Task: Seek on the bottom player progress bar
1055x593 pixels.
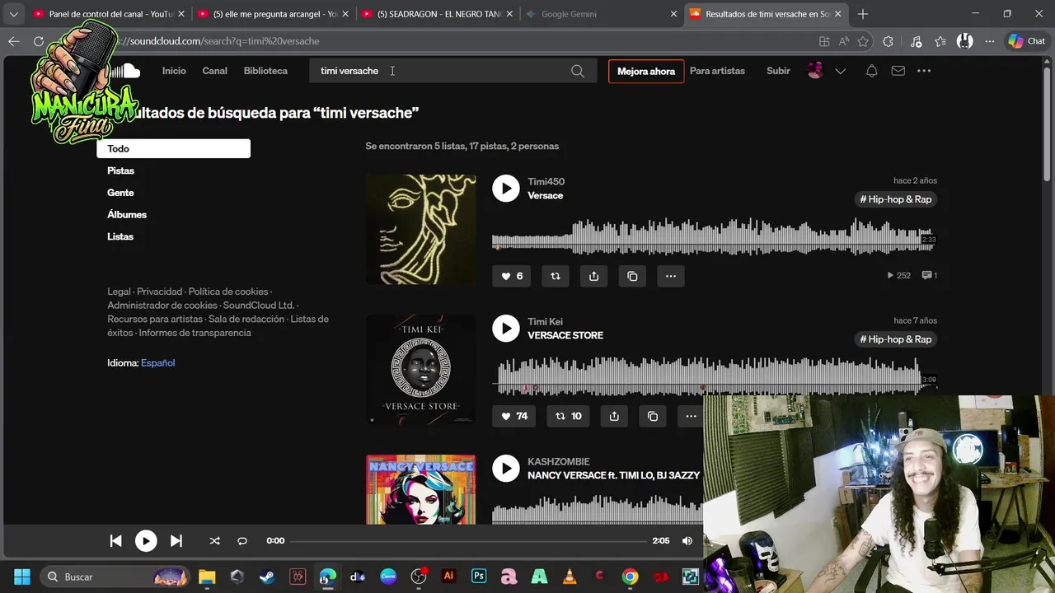Action: 468,541
